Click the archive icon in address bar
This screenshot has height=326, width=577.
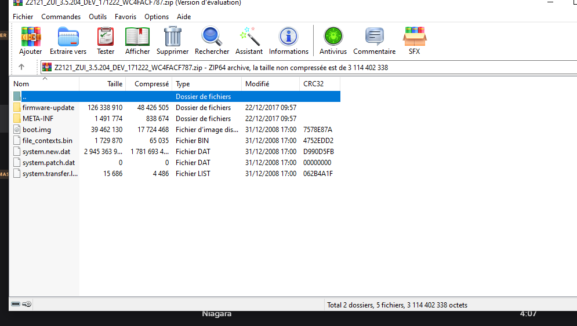(x=47, y=67)
